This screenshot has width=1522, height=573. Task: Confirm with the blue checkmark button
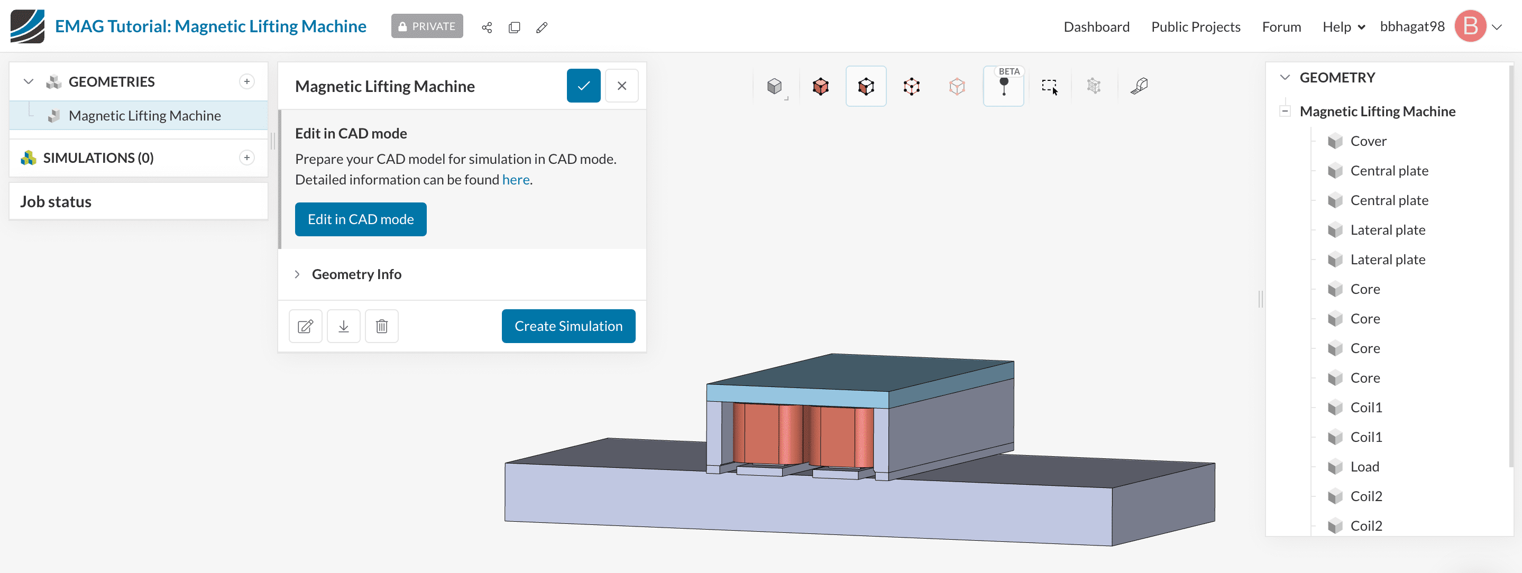(x=583, y=86)
